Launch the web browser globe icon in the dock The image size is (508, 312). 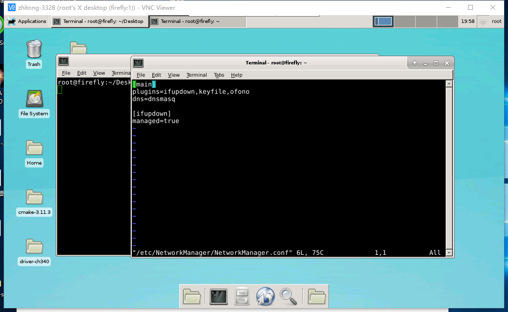coord(266,296)
